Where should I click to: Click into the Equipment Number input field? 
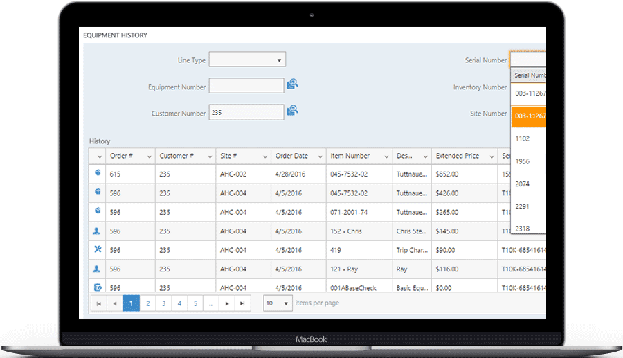tap(246, 86)
